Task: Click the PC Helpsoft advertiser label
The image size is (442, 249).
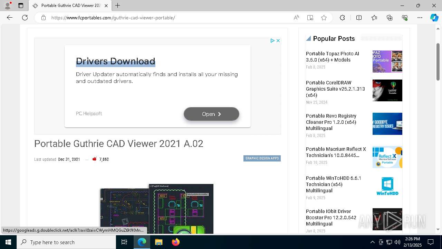Action: (x=89, y=113)
